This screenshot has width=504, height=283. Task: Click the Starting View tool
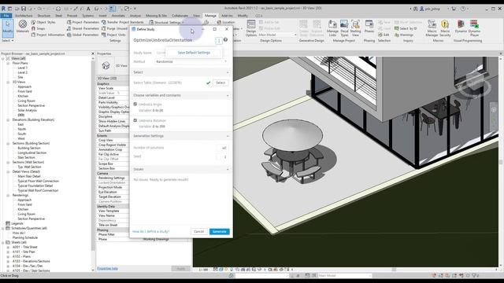[x=355, y=28]
